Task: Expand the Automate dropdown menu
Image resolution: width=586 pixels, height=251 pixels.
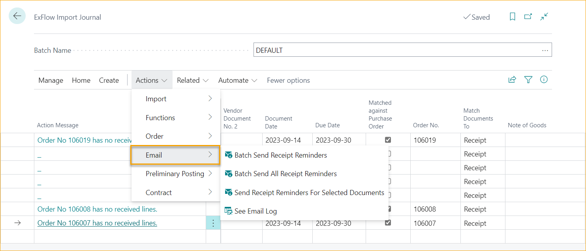Action: (x=237, y=80)
